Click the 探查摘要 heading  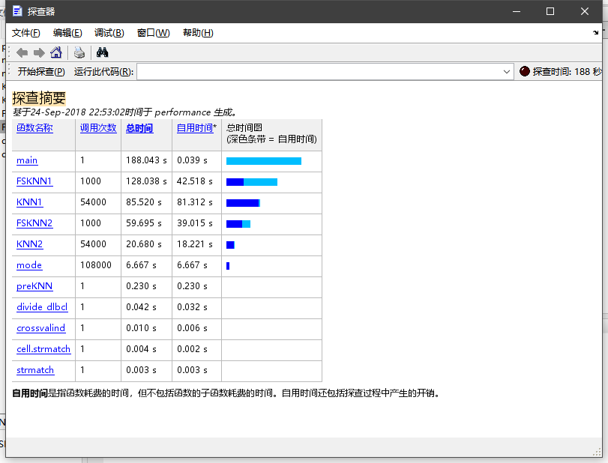point(39,98)
